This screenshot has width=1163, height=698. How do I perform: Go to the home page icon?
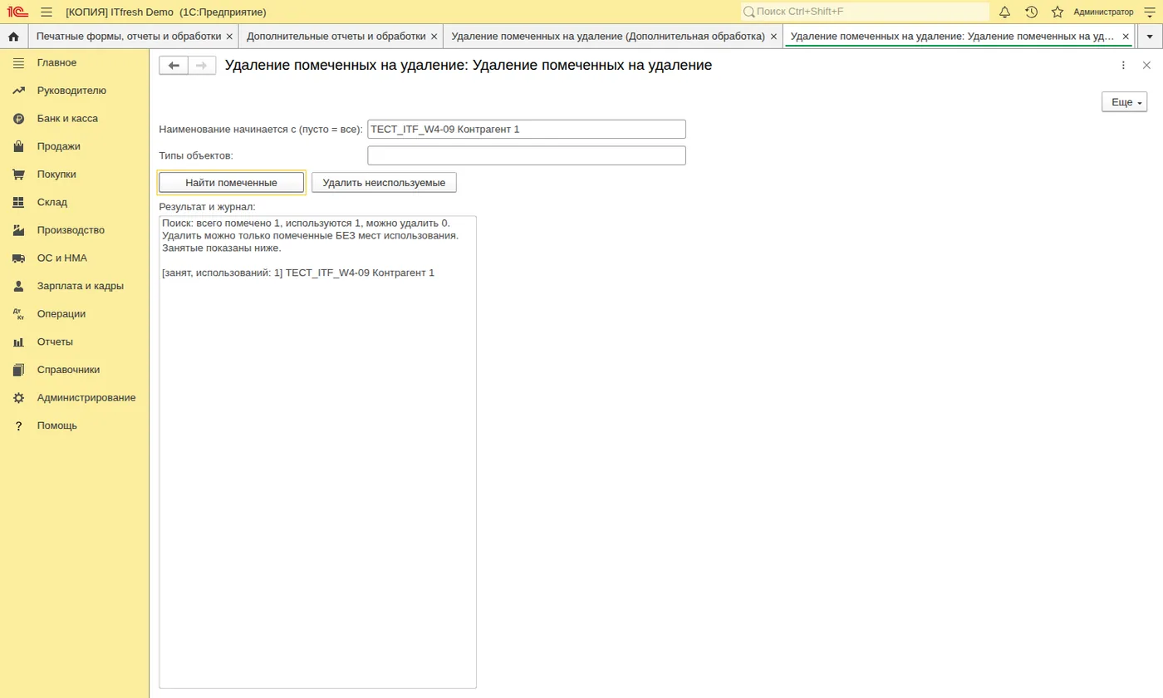point(13,37)
